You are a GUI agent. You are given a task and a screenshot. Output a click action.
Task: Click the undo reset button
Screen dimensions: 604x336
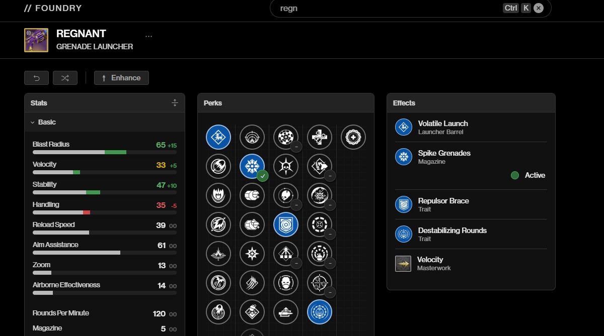point(36,78)
